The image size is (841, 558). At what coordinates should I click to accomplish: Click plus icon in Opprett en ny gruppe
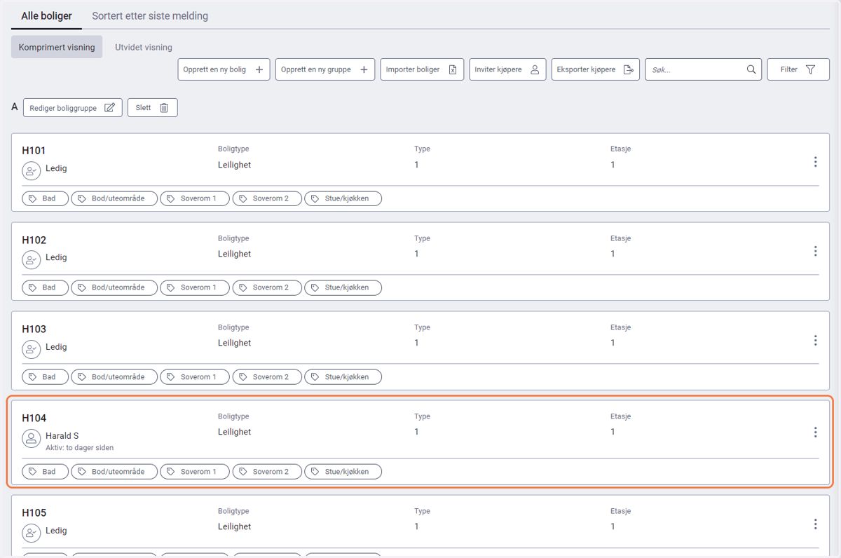click(364, 69)
